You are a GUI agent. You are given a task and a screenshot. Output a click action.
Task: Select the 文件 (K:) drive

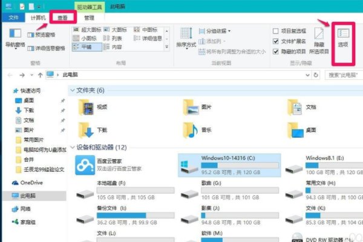[x=324, y=215]
